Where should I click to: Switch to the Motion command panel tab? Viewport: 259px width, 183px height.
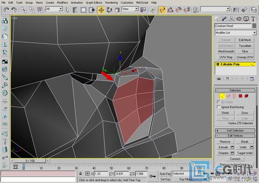[239, 19]
